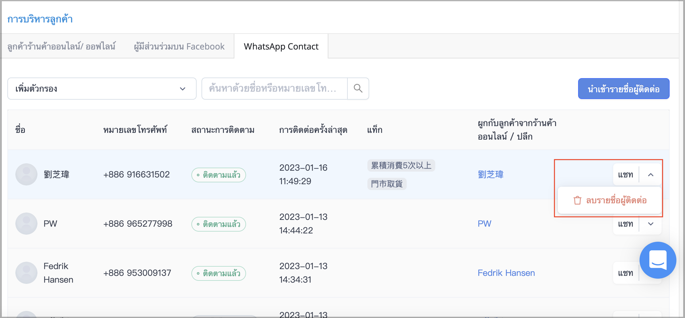685x318 pixels.
Task: Switch to the Facebook participants tab
Action: tap(179, 46)
